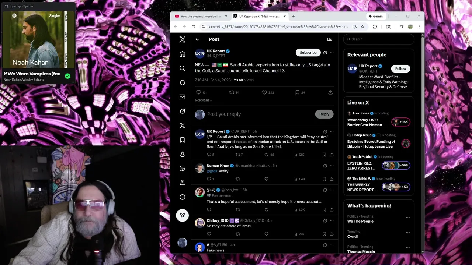The image size is (472, 265).
Task: Go to Home feed in X sidebar
Action: [x=182, y=54]
